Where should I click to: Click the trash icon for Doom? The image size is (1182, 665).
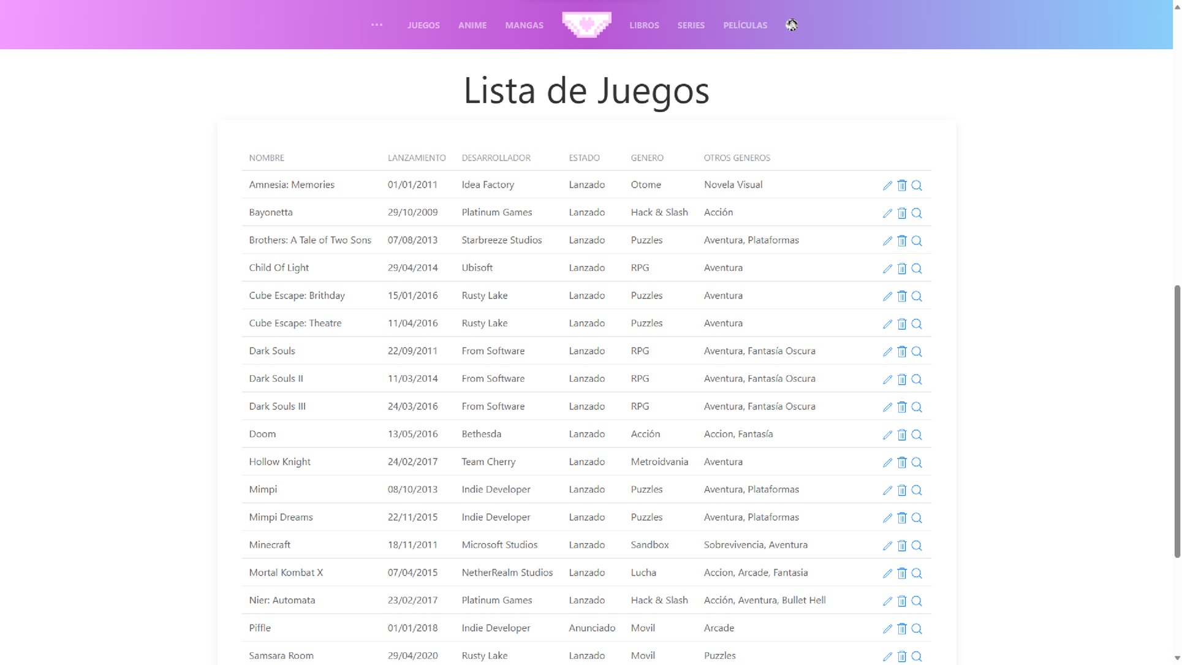click(901, 435)
